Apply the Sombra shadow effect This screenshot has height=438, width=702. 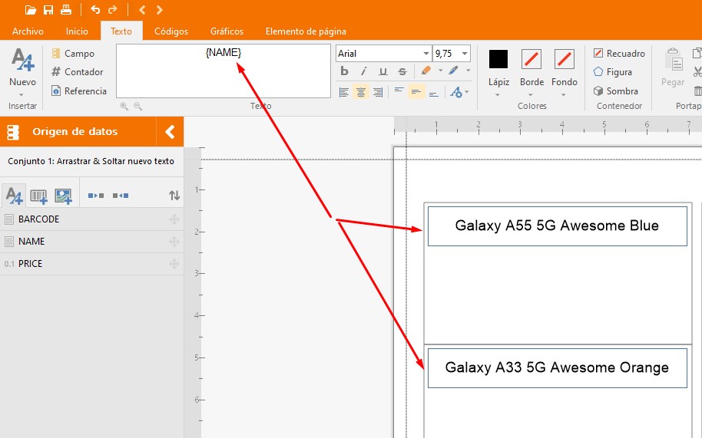(x=615, y=91)
